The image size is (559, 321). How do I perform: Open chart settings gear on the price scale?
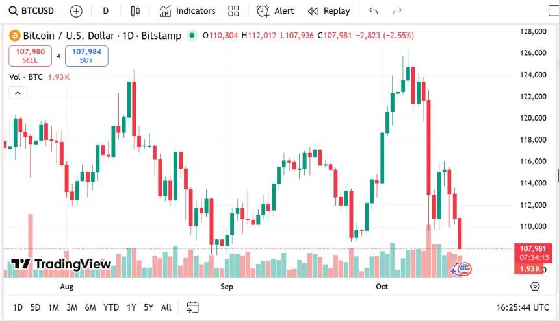pyautogui.click(x=535, y=286)
